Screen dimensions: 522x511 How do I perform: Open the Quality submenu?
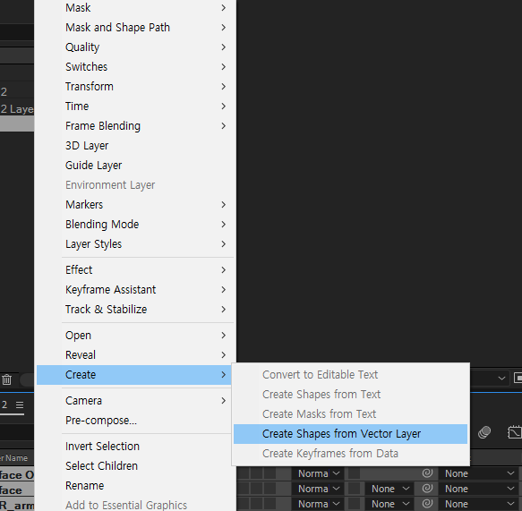pyautogui.click(x=135, y=47)
